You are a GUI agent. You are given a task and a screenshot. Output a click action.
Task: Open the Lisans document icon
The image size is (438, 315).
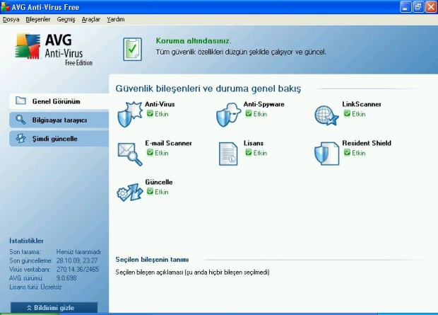click(228, 154)
